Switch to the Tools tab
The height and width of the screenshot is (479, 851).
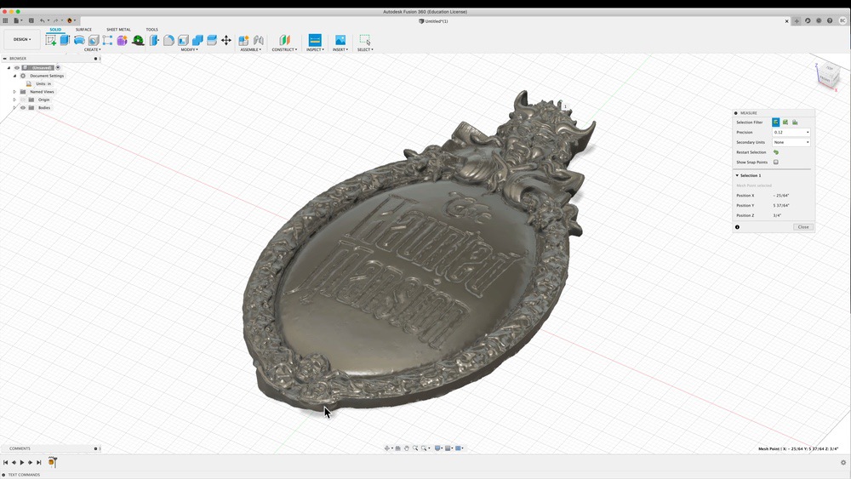[152, 29]
